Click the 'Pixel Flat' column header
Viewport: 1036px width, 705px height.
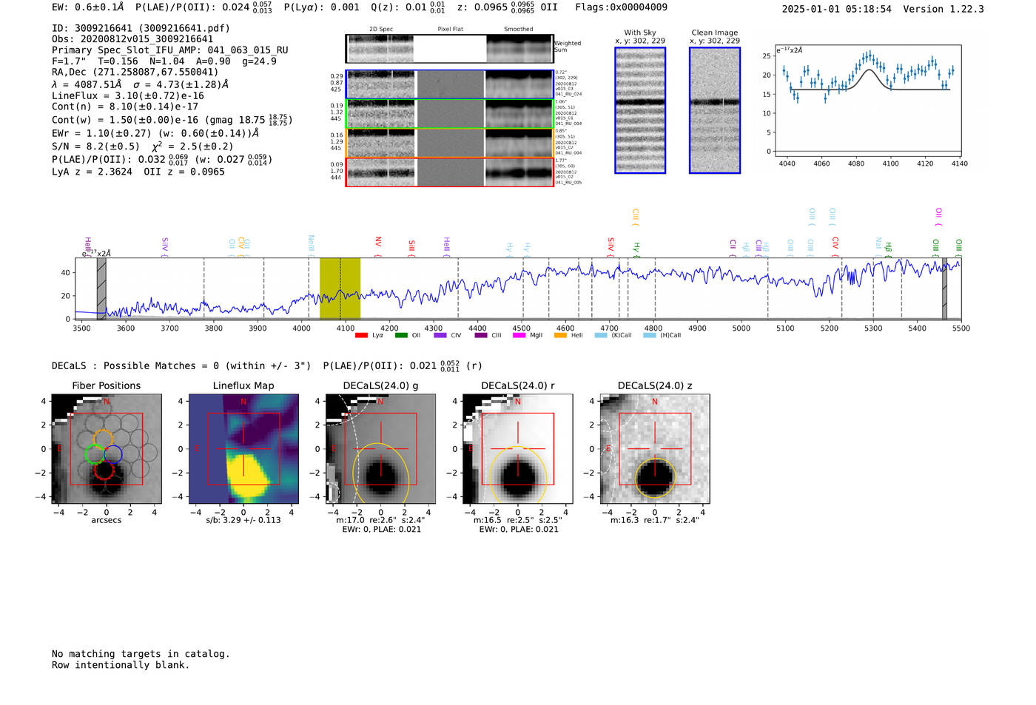[450, 29]
